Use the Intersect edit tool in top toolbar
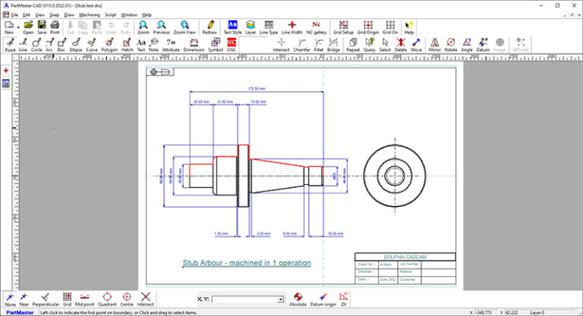Viewport: 583px width, 316px height. [281, 45]
